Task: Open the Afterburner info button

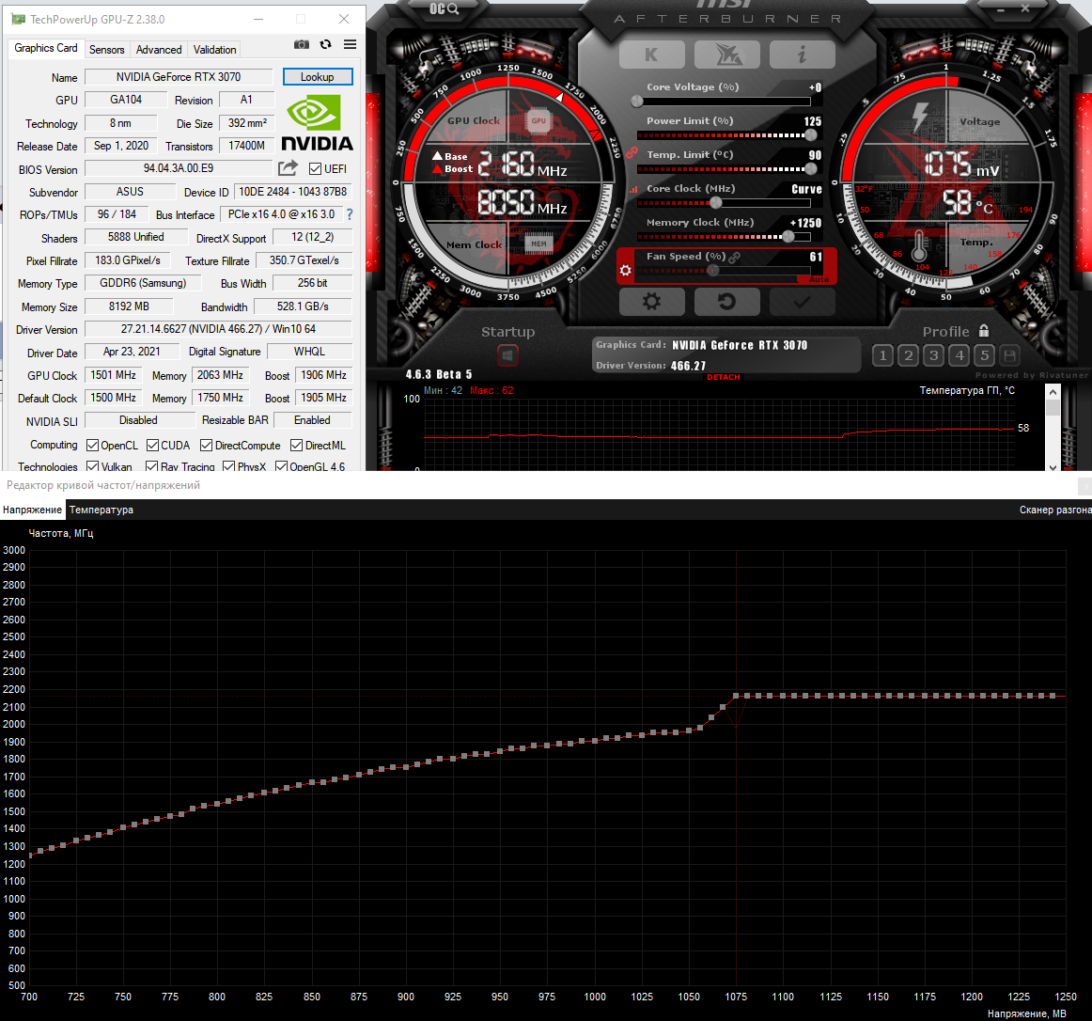Action: click(803, 55)
